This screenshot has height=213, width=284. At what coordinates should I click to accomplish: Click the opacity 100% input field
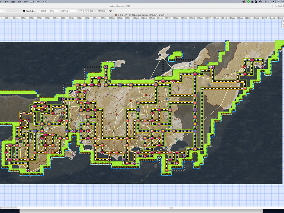(52, 11)
